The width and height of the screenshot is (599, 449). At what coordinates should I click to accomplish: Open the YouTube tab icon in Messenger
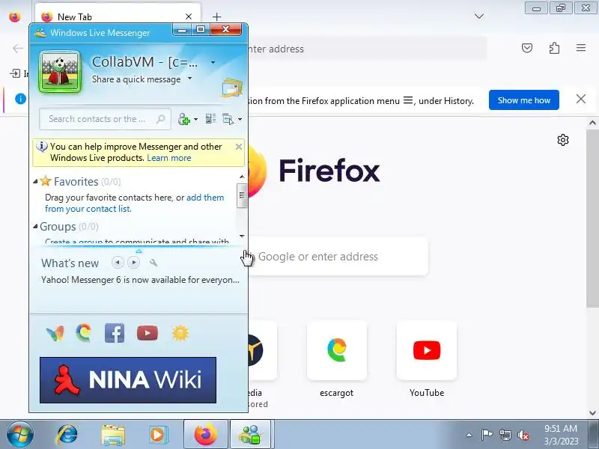point(147,333)
